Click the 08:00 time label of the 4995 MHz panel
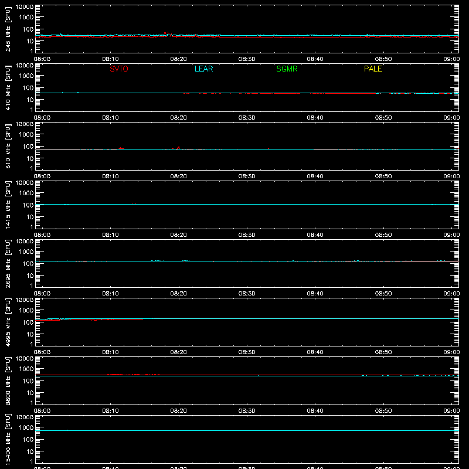469x469 pixels. click(42, 352)
